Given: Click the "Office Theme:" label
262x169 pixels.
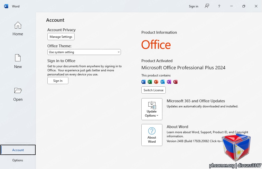Looking at the screenshot, I should [59, 46].
